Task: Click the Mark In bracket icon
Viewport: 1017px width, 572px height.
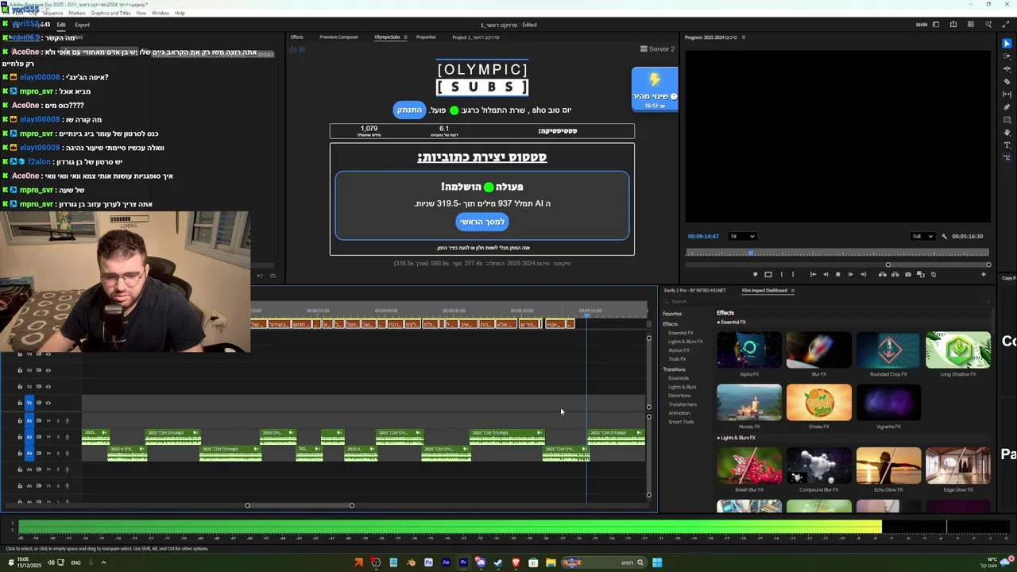Action: point(782,274)
